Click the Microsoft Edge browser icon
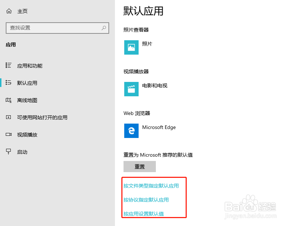This screenshot has height=226, width=293. (x=131, y=131)
